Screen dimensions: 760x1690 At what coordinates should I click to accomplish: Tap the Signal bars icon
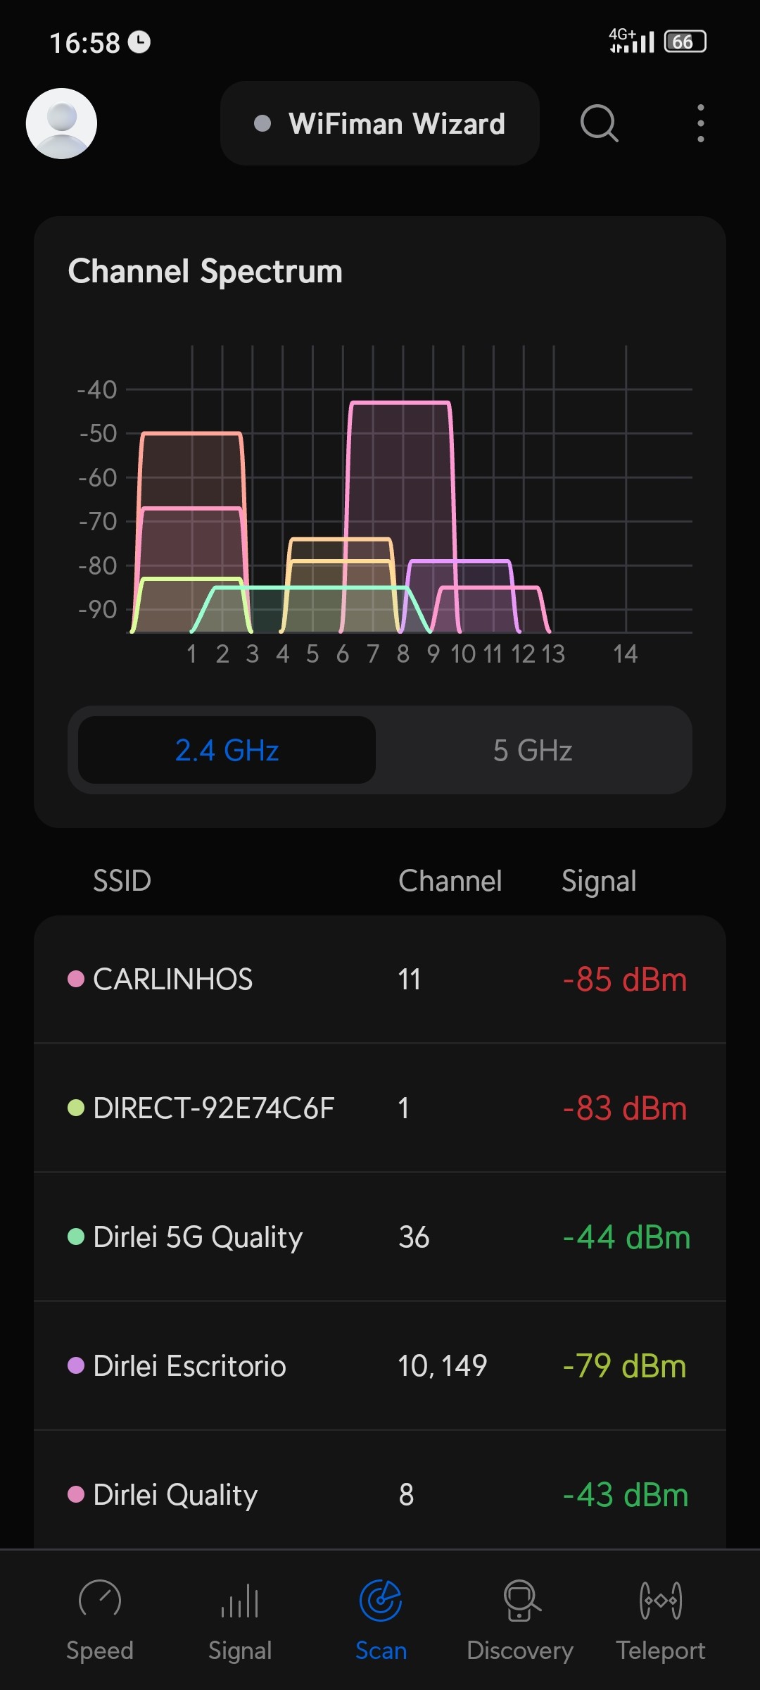tap(240, 1600)
